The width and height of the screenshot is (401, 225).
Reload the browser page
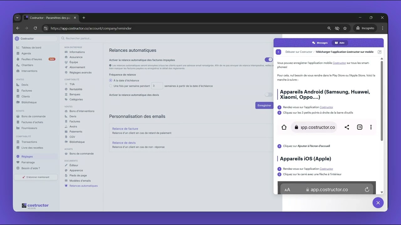[x=35, y=28]
